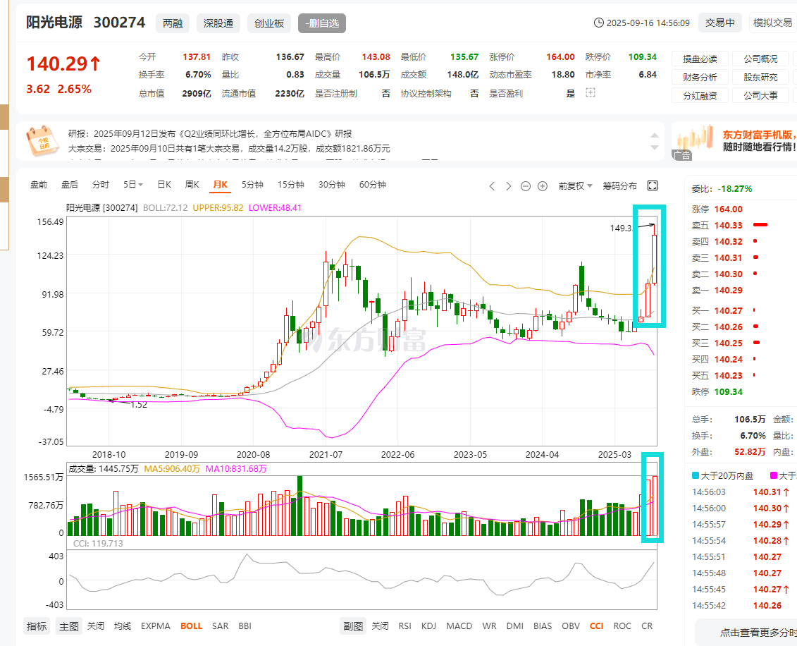Click the previous chart arrow icon
Screen dimensions: 797x646
pos(491,186)
